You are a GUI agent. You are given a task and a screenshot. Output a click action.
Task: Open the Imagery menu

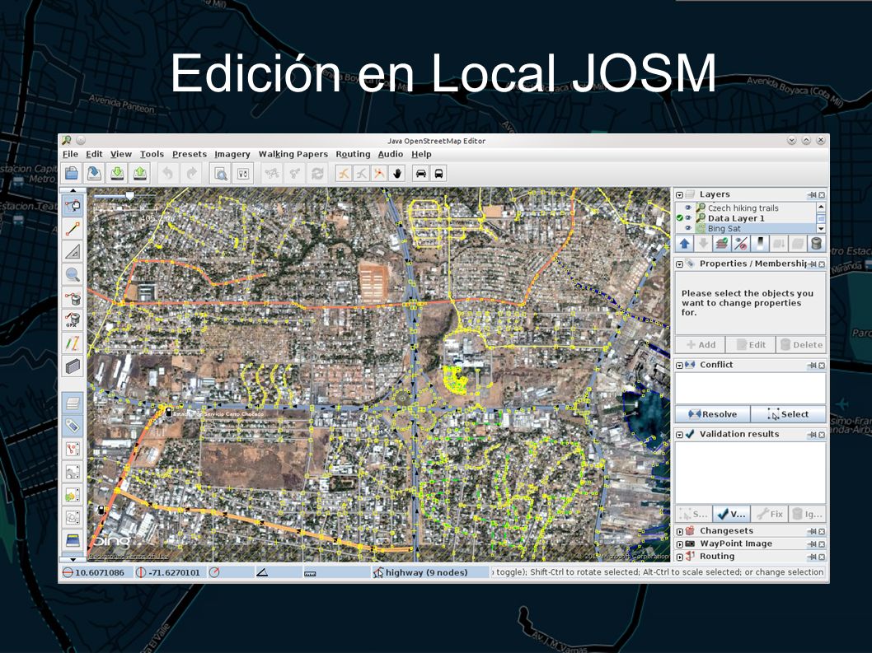(232, 154)
